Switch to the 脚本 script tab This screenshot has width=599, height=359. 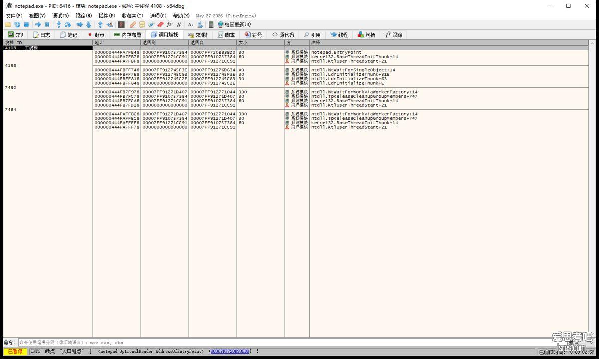(x=226, y=35)
